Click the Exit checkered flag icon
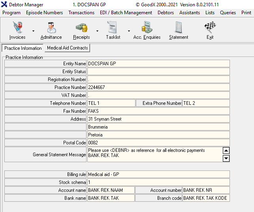This screenshot has width=254, height=212. (x=210, y=28)
